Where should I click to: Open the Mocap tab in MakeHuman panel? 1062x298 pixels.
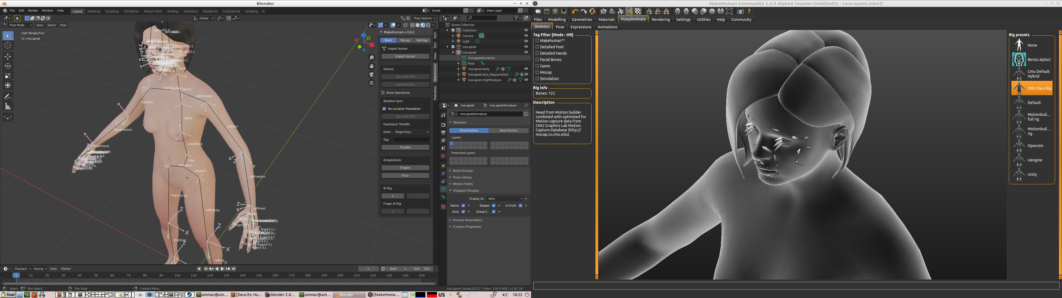coord(405,40)
